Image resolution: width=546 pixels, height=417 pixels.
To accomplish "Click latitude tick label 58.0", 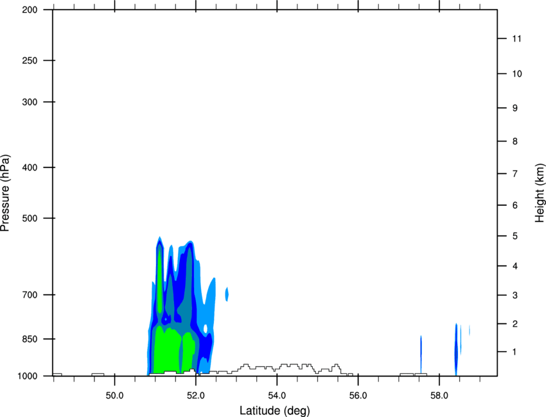I will tap(439, 396).
